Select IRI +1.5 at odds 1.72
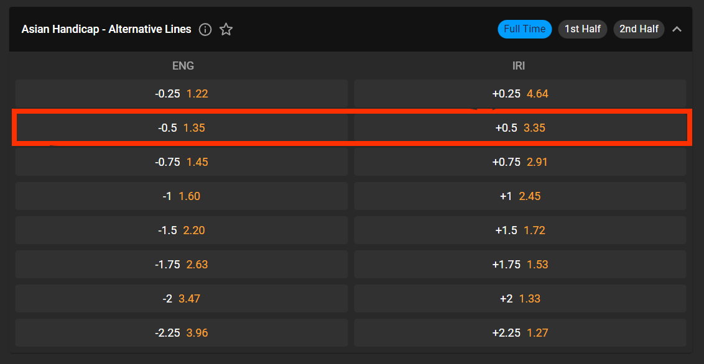 point(520,230)
